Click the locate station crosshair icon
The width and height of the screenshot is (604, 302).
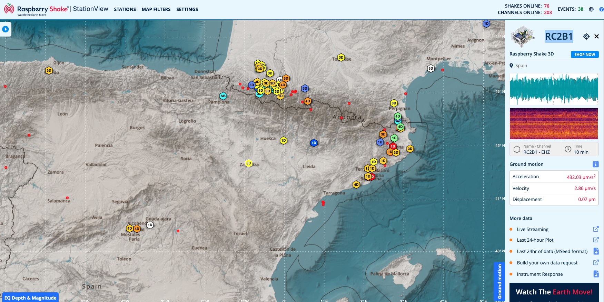pos(586,37)
